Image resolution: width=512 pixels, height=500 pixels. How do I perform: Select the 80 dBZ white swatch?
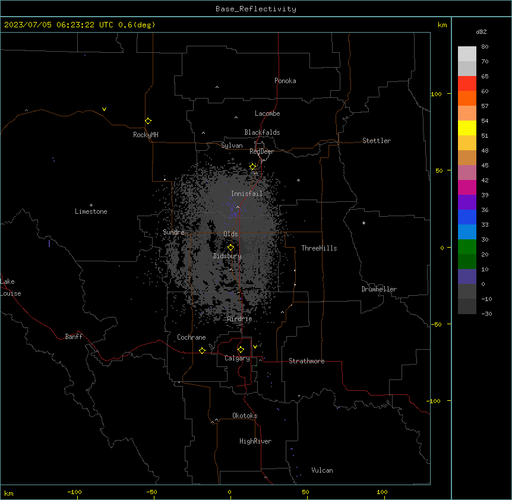[x=467, y=54]
